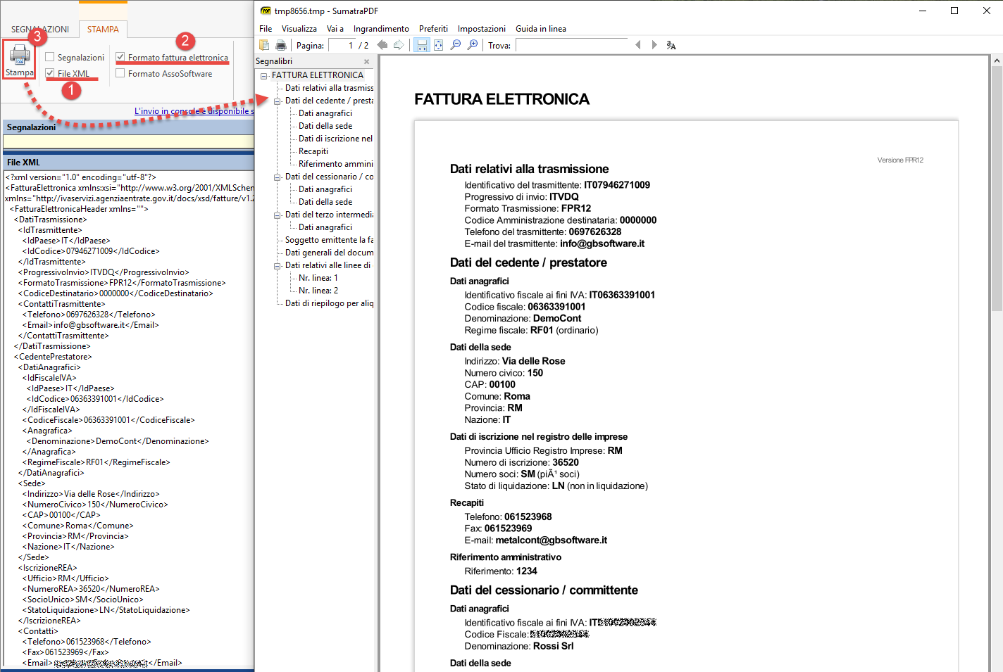Click the L'invio in conservazione link
This screenshot has width=1003, height=672.
194,111
